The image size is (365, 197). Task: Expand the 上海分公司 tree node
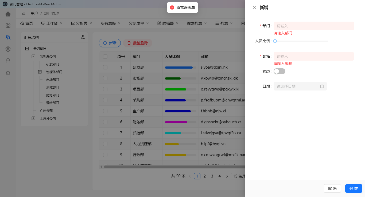click(x=33, y=118)
